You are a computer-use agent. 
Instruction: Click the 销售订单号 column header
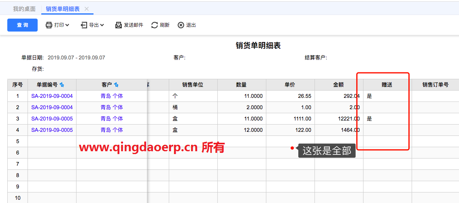(435, 85)
